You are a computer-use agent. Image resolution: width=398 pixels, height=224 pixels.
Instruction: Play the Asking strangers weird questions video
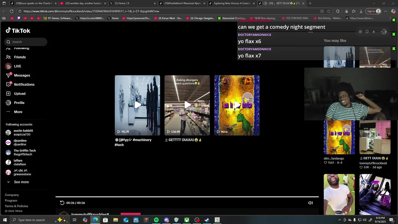point(187,105)
